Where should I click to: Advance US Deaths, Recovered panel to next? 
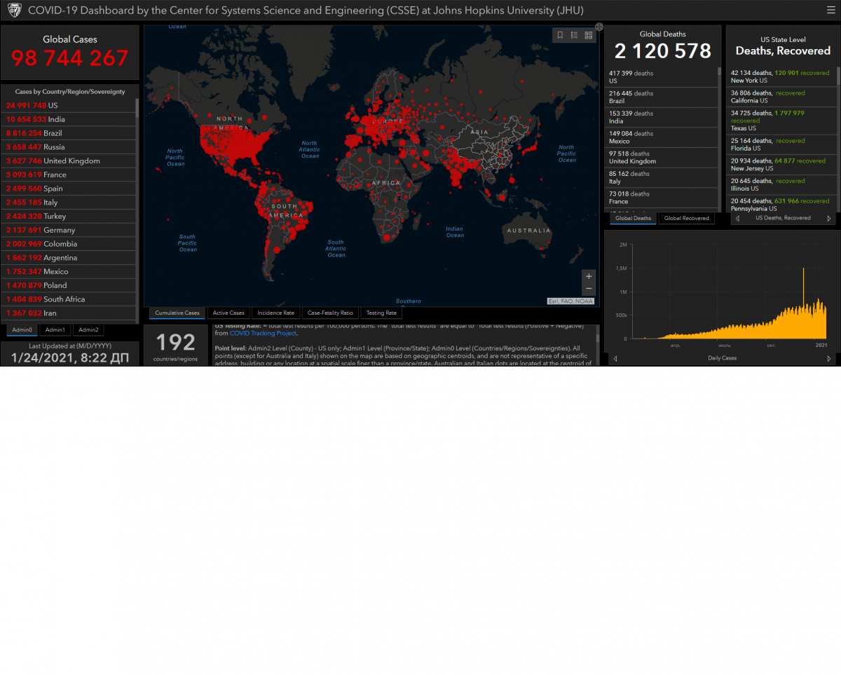pyautogui.click(x=829, y=219)
